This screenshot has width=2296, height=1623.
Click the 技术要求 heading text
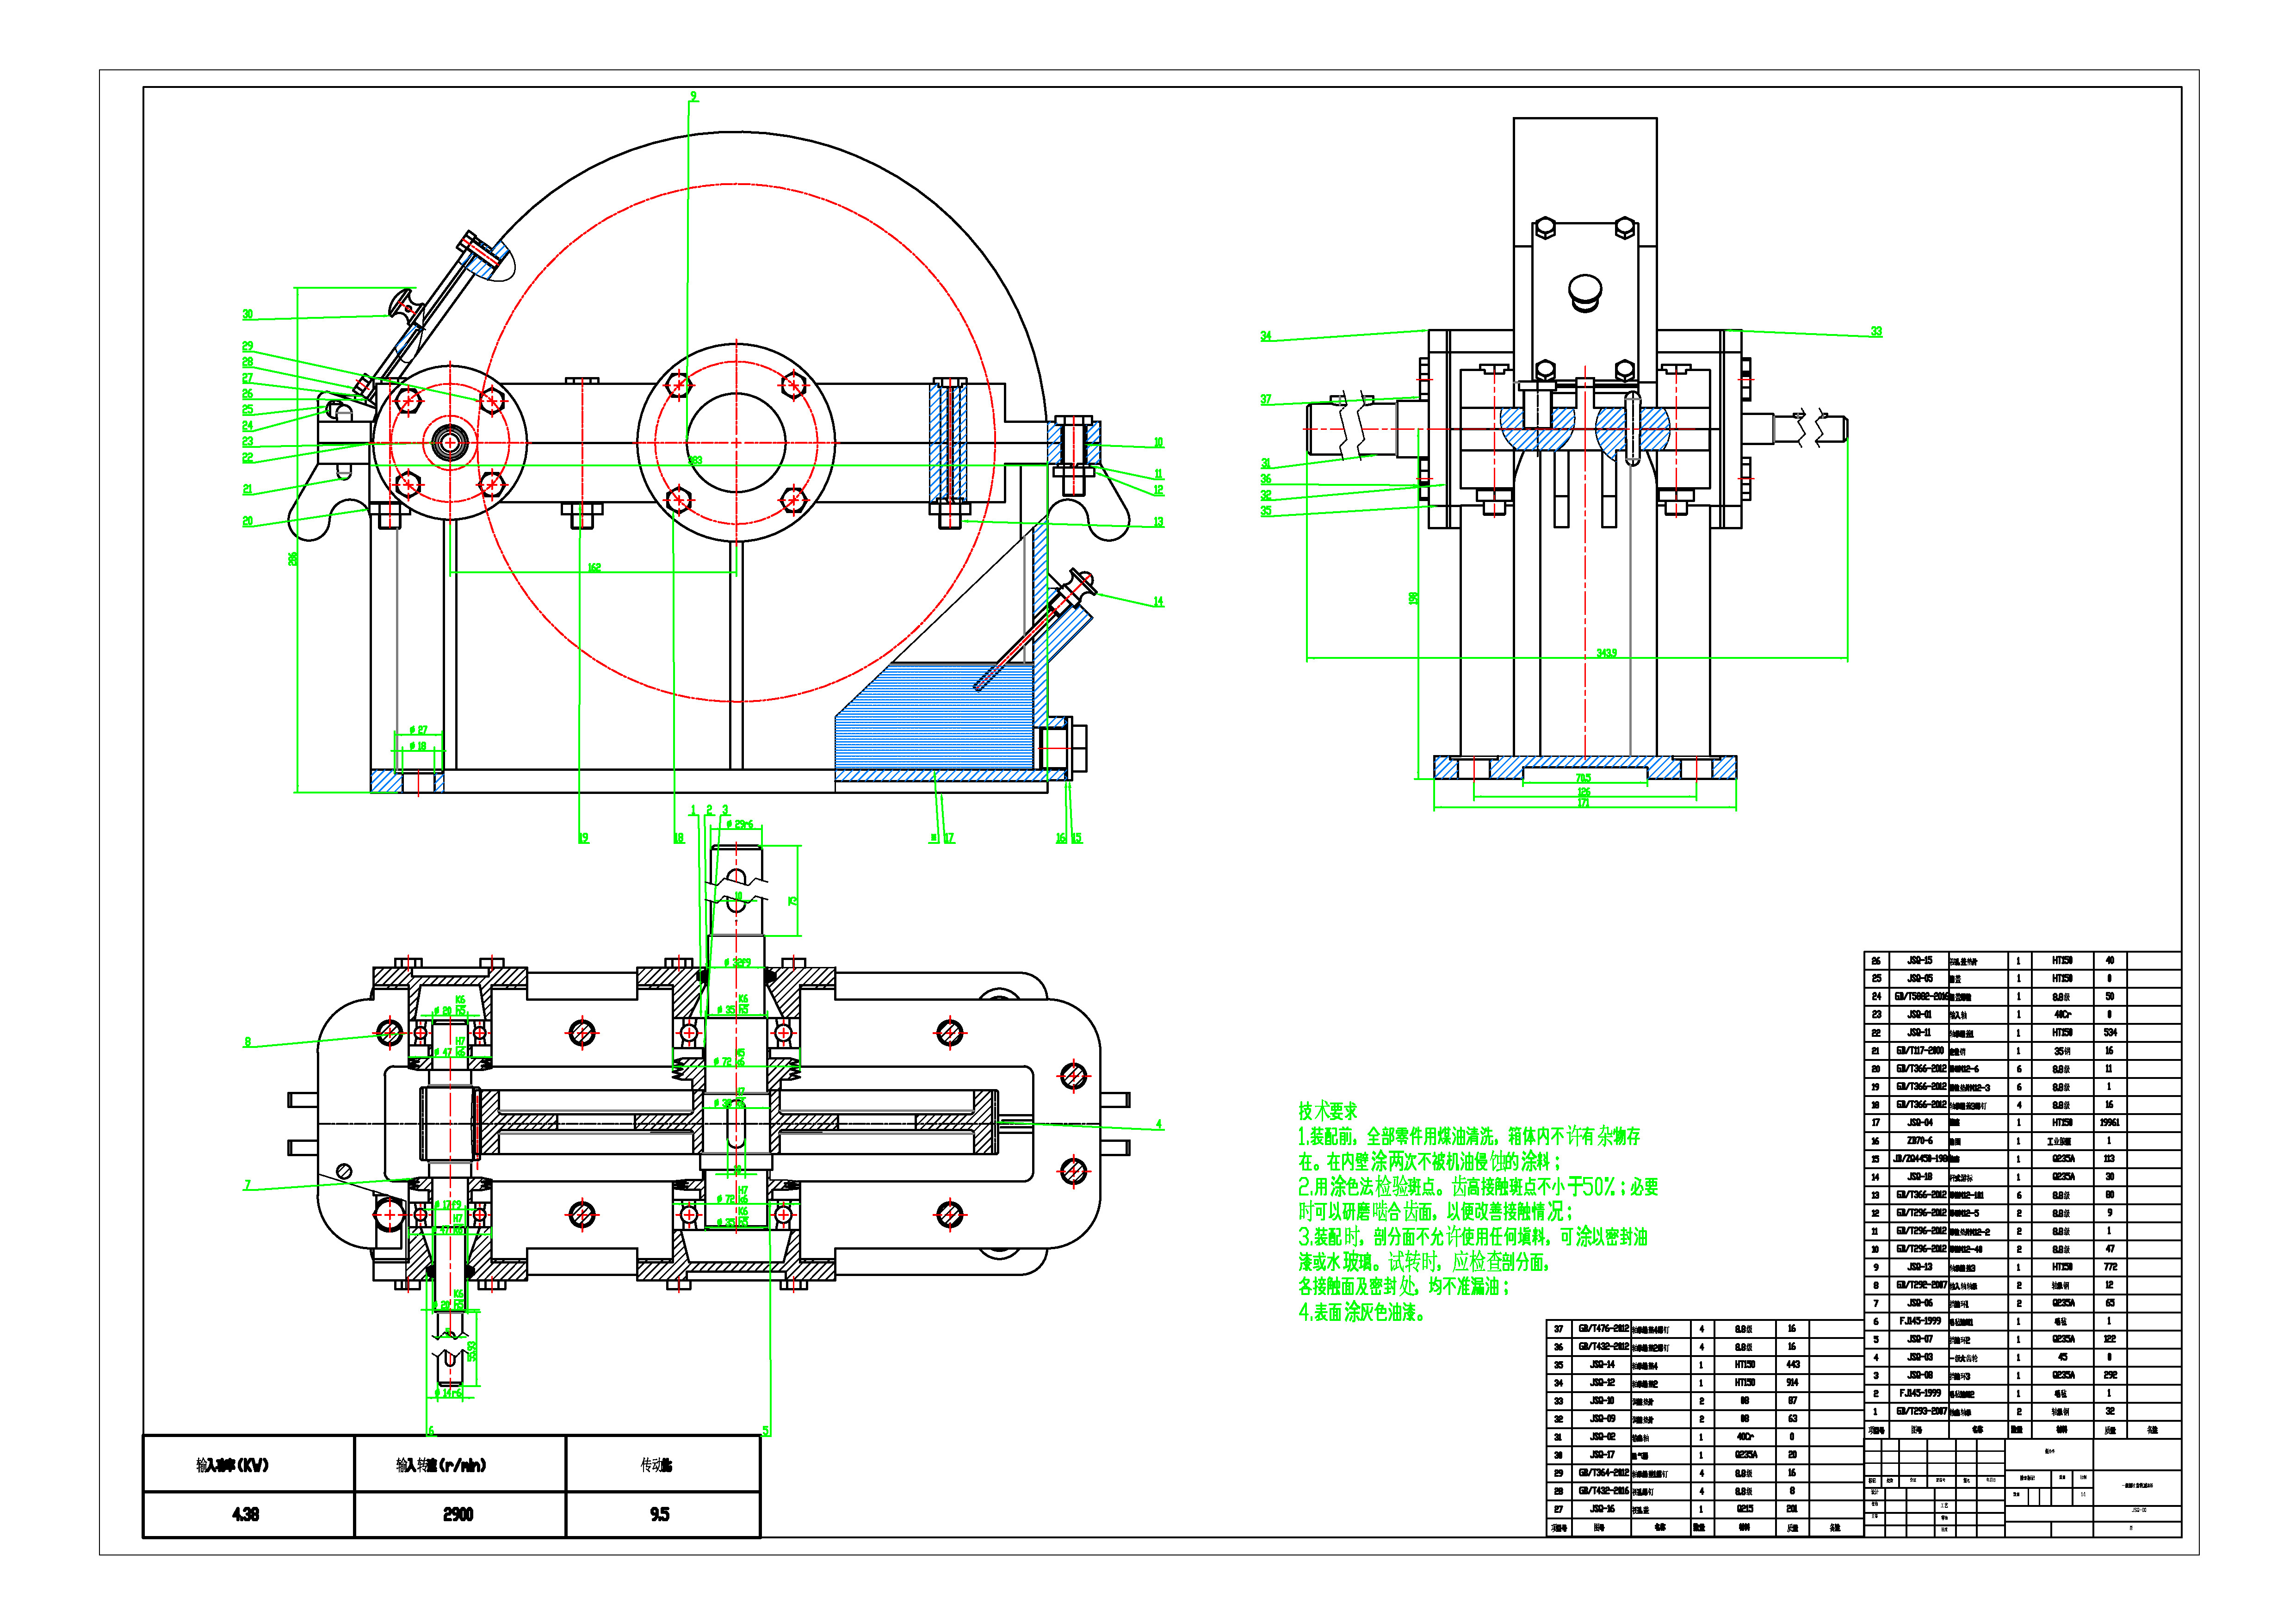tap(1328, 1111)
